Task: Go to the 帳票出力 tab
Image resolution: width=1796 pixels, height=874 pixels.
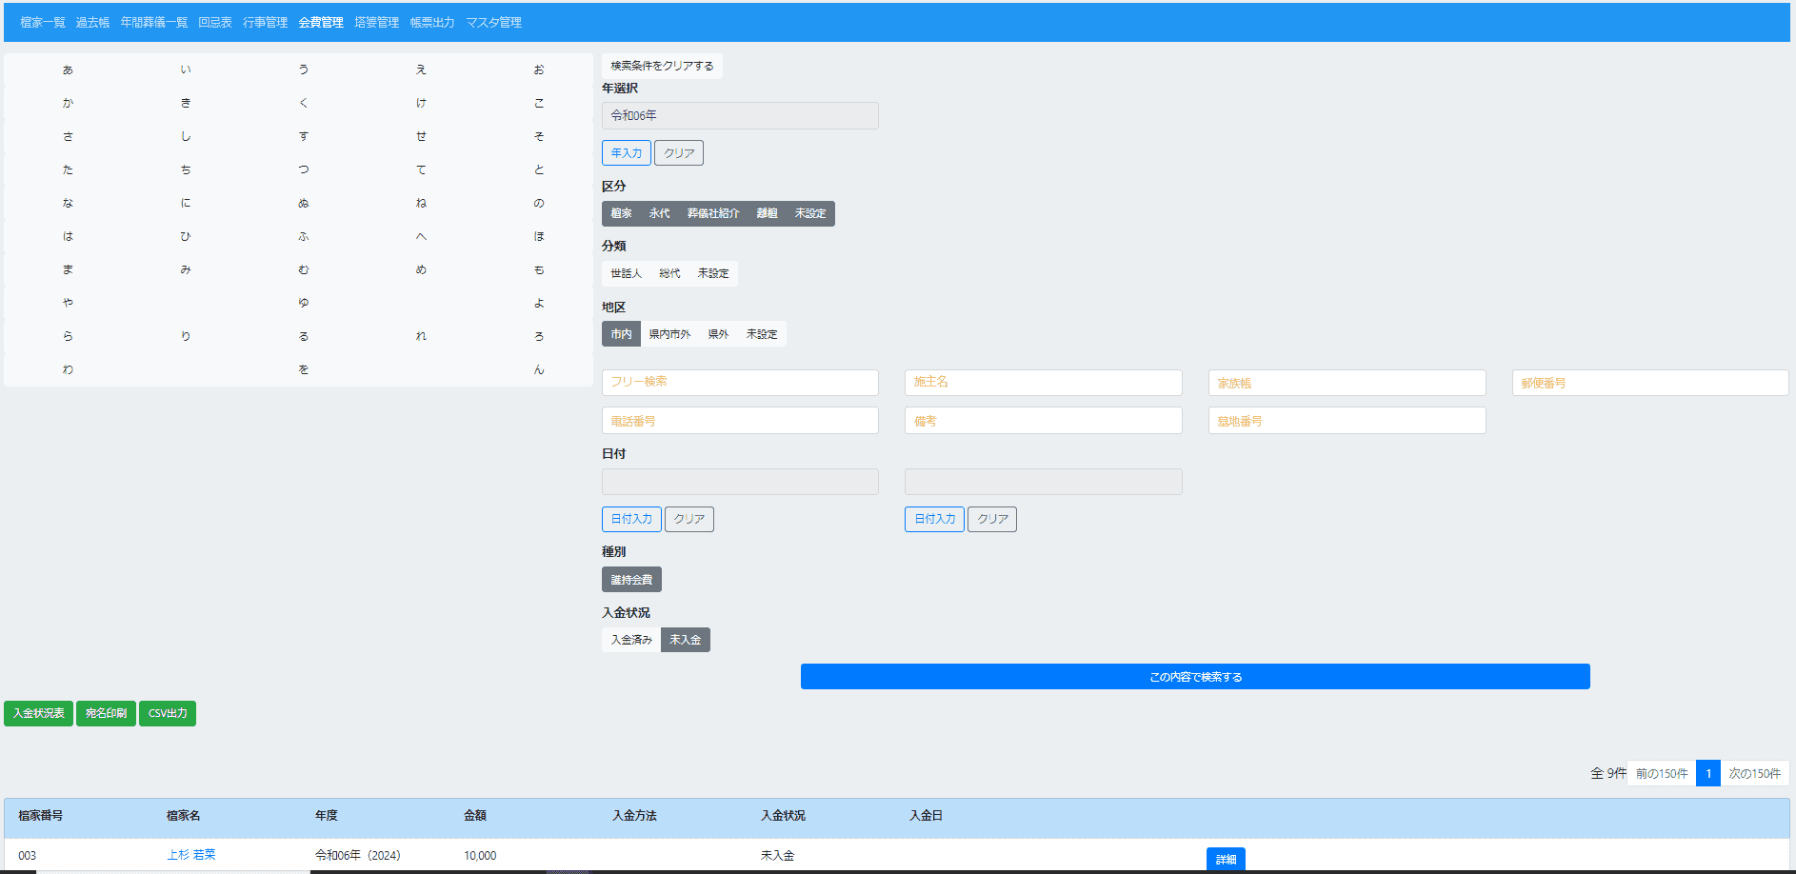Action: pos(431,22)
